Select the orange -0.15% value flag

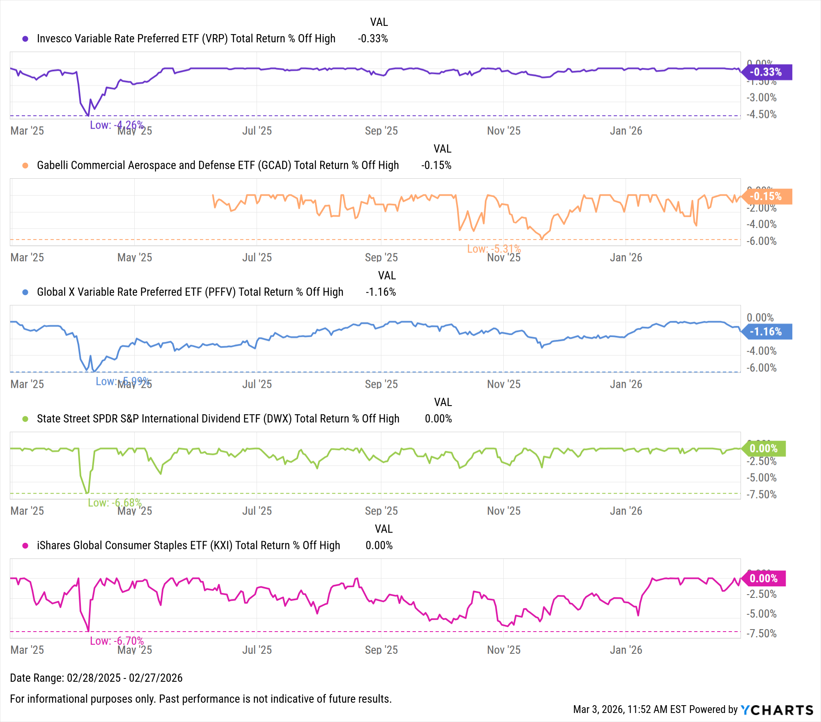point(766,196)
